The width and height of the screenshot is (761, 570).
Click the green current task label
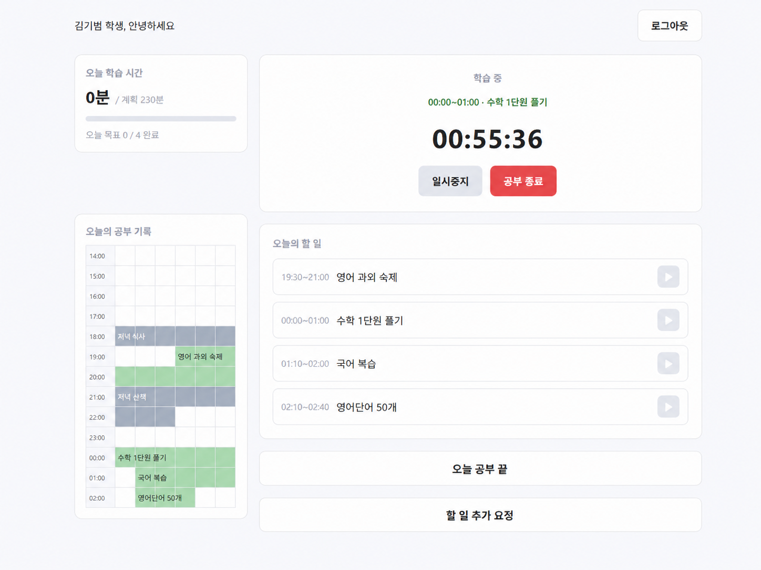point(487,102)
